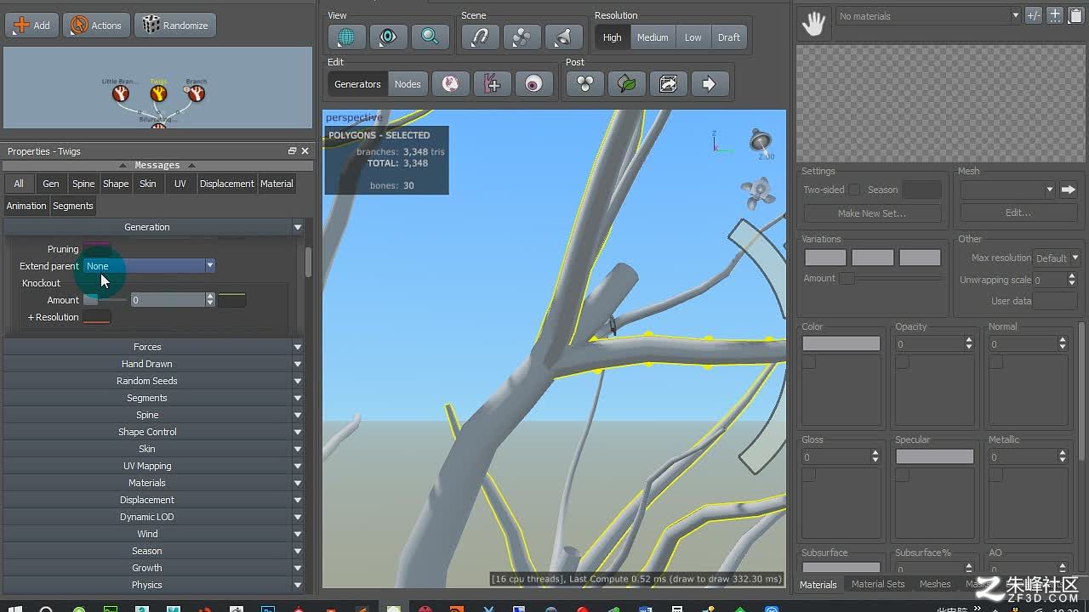Click the plus/minus materials button
The width and height of the screenshot is (1089, 612).
pos(1034,15)
